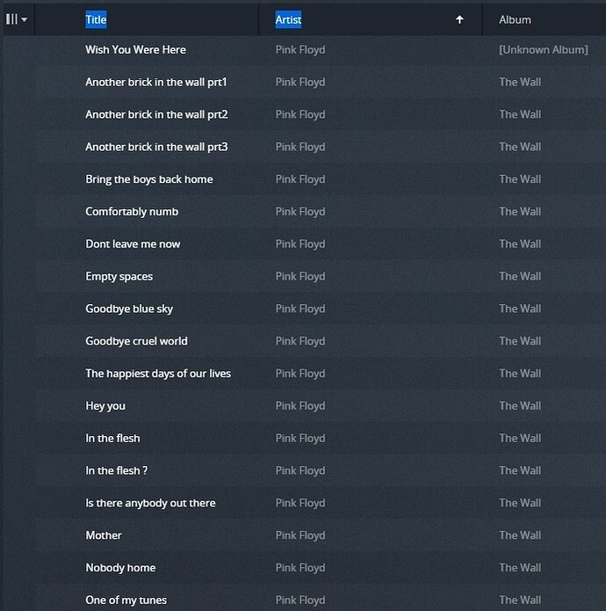Select Another brick in the wall prt3

point(156,147)
